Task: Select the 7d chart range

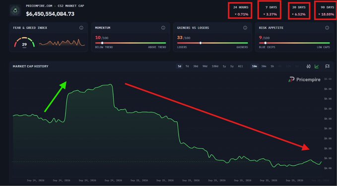Action: 187,66
